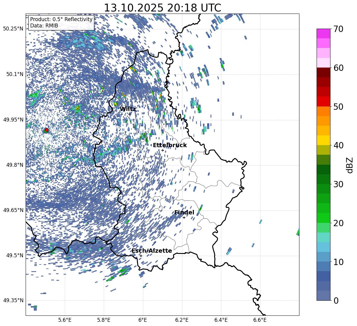Click the 6.6°E longitude label
The height and width of the screenshot is (326, 357).
coord(260,320)
